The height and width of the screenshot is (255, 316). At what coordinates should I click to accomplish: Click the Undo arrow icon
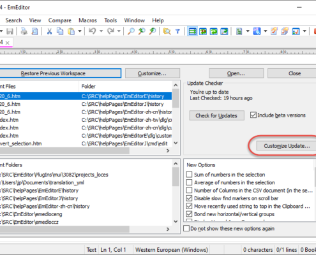(x=92, y=31)
